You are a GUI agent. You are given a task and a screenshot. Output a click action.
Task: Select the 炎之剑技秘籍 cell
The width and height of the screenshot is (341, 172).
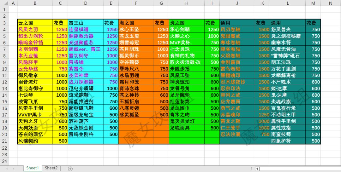[288, 36]
